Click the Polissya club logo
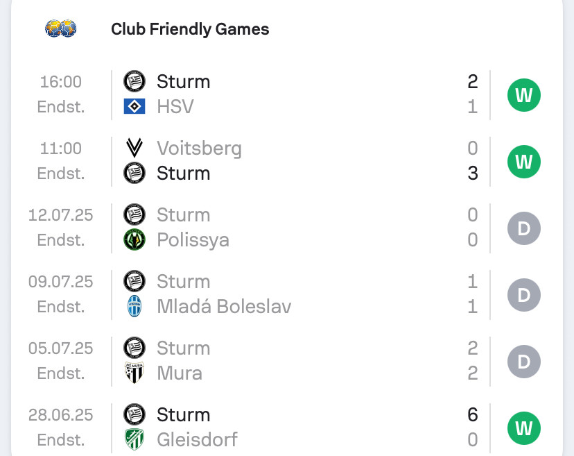 pyautogui.click(x=134, y=240)
